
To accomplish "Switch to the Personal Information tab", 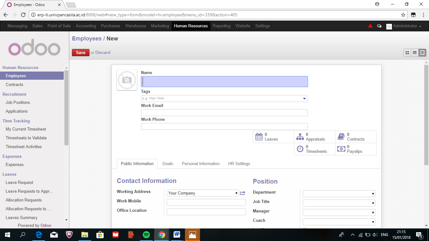I will [200, 163].
